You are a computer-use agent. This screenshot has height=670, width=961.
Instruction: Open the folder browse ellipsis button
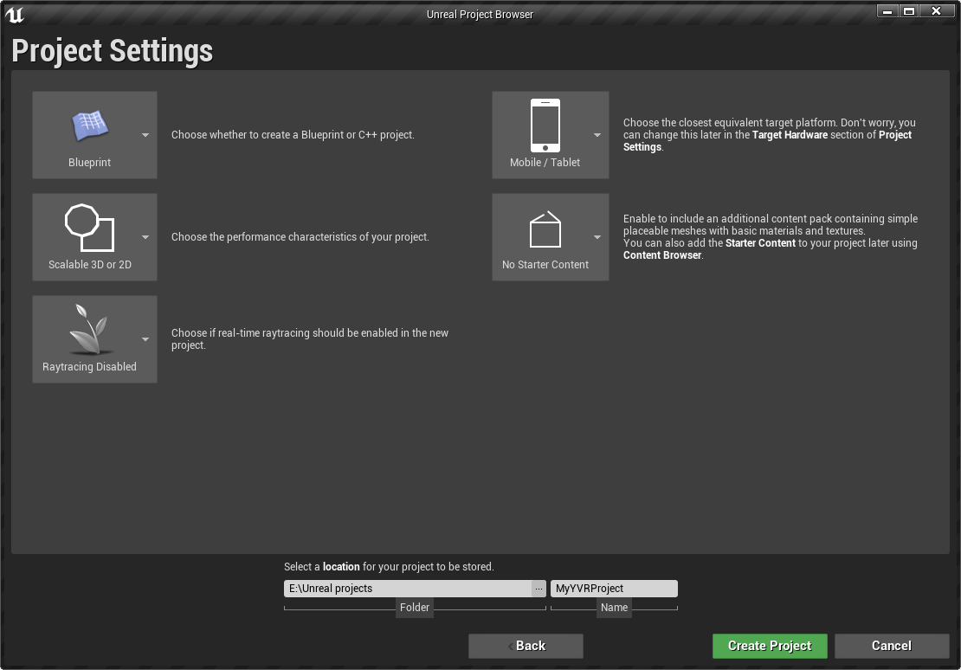(539, 588)
